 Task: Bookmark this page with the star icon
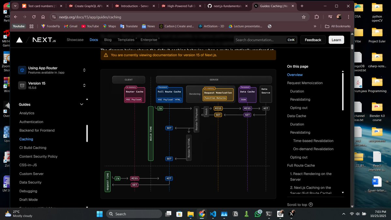tap(304, 17)
